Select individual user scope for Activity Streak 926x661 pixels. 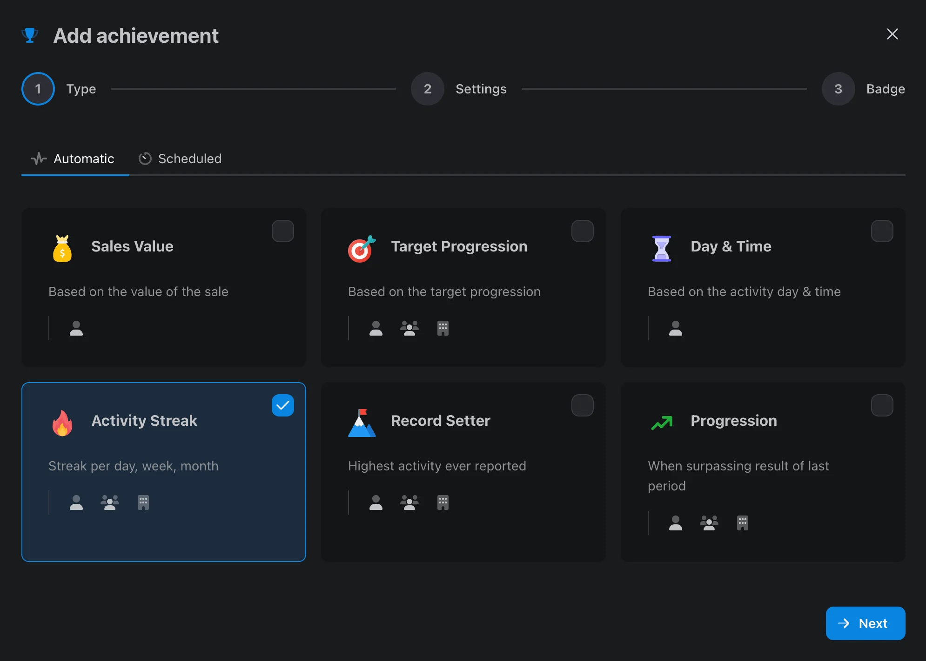(76, 502)
